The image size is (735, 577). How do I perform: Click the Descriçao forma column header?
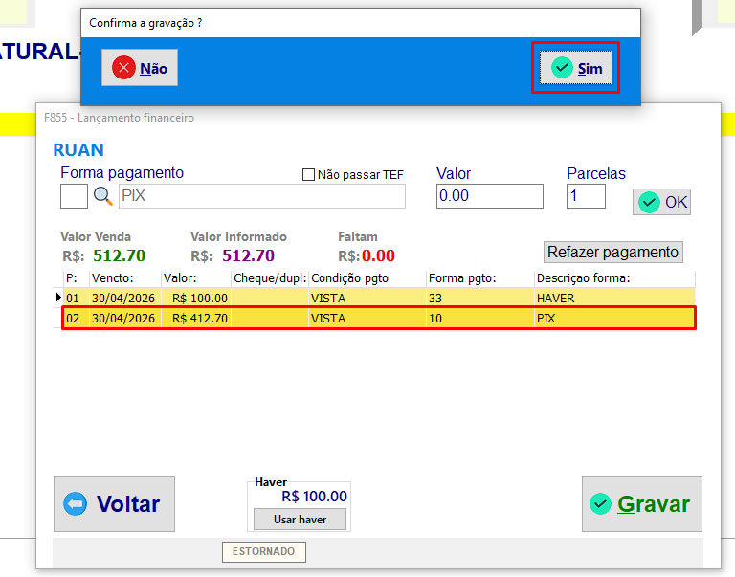point(583,278)
